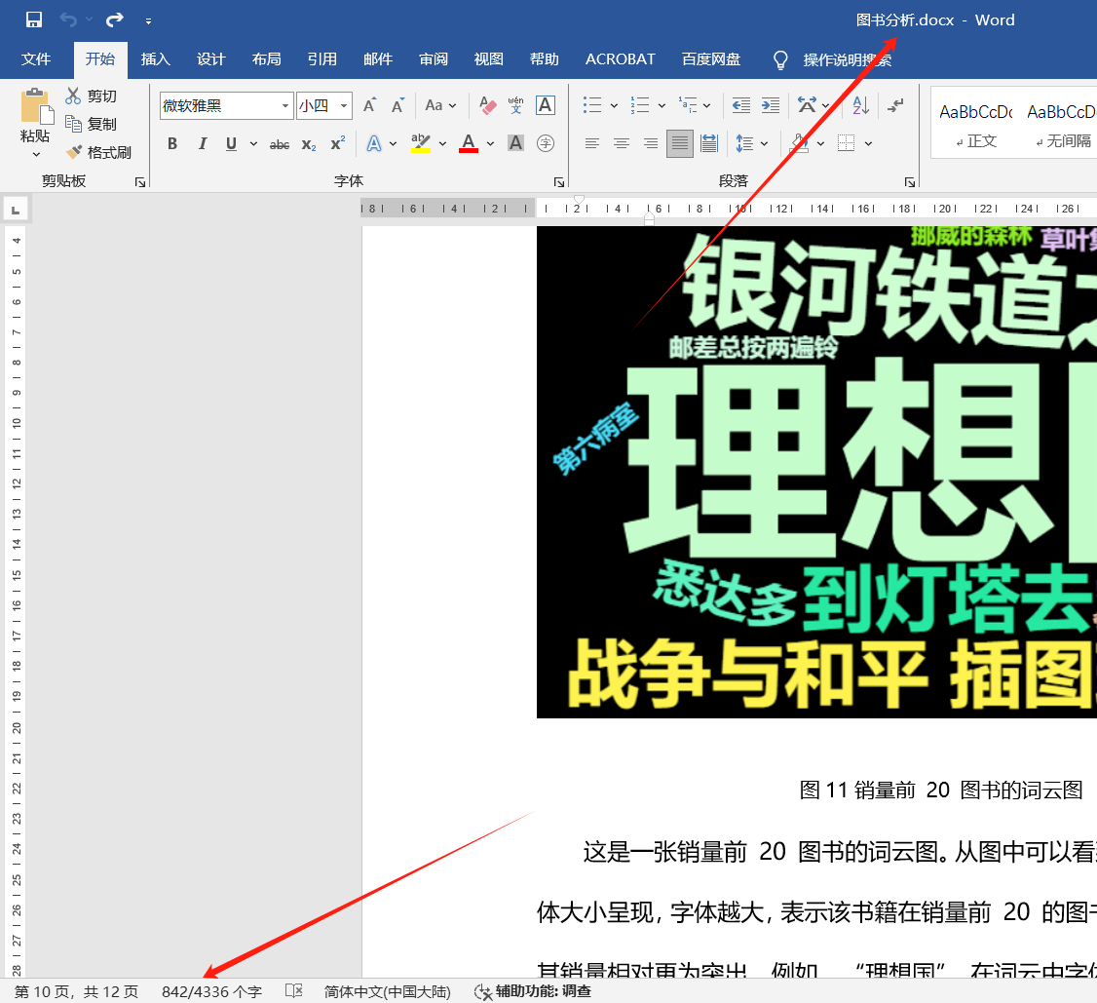Screen dimensions: 1097x1003
Task: Increase font size with grow font icon
Action: coord(369,105)
